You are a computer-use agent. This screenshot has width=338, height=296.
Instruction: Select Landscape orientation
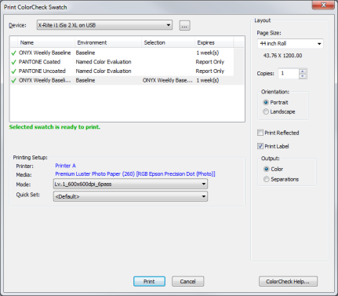[266, 111]
